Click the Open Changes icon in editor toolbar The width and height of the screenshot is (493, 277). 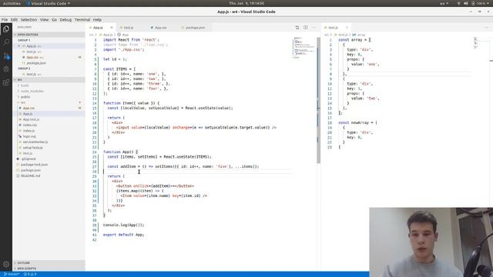click(297, 28)
